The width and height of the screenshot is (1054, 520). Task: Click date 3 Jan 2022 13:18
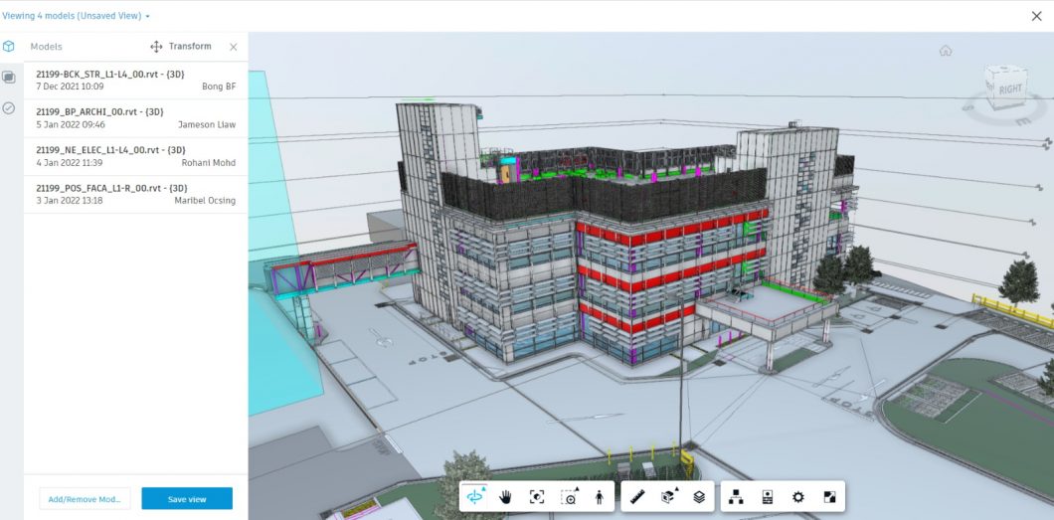(70, 200)
